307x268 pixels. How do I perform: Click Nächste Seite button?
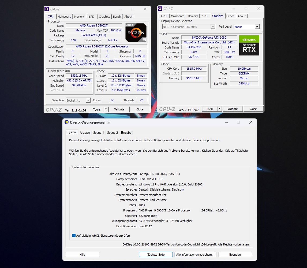point(156,255)
